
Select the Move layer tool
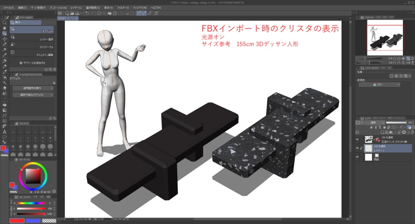click(4, 39)
